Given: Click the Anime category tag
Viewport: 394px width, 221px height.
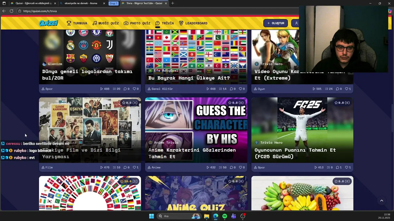Looking at the screenshot, I should click(154, 167).
